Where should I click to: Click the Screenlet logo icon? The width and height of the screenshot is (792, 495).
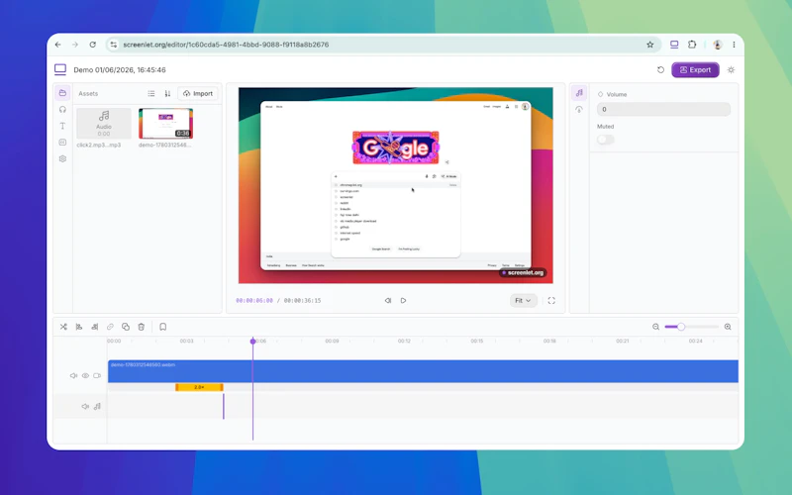(60, 69)
